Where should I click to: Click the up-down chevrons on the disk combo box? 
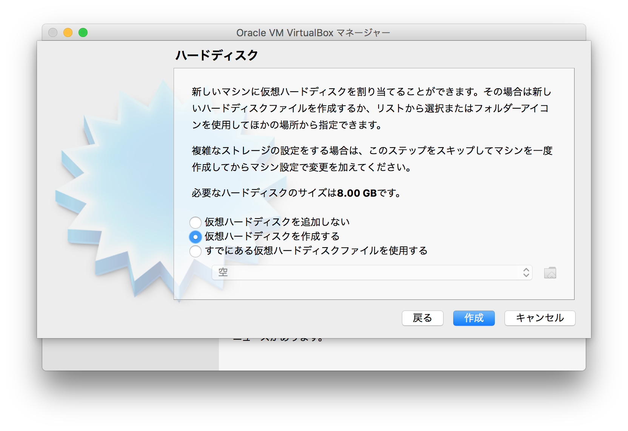525,272
